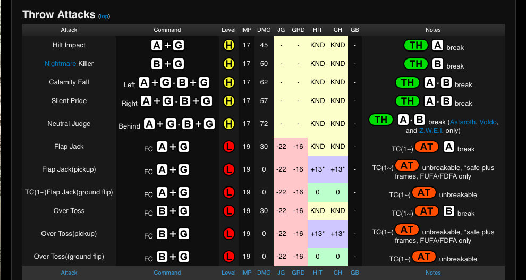Click the Notes link in the table footer
This screenshot has height=280, width=526.
(433, 273)
